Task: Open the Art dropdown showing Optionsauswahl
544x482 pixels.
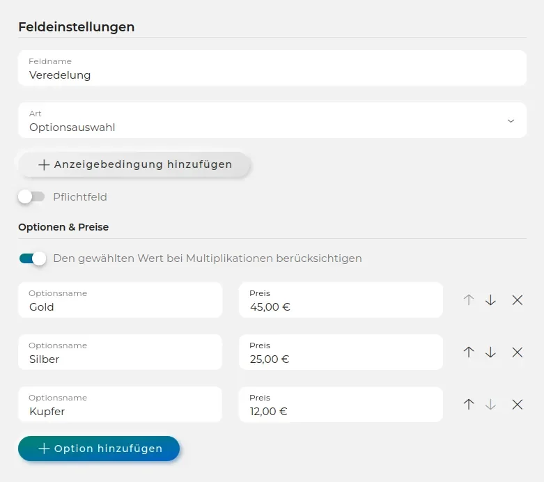Action: 272,120
